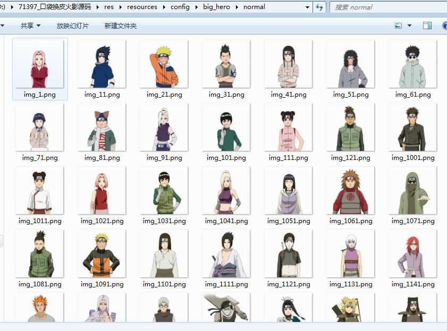Screen dimensions: 447x331
Task: Click on the img_1071.png file icon
Action: (x=413, y=191)
